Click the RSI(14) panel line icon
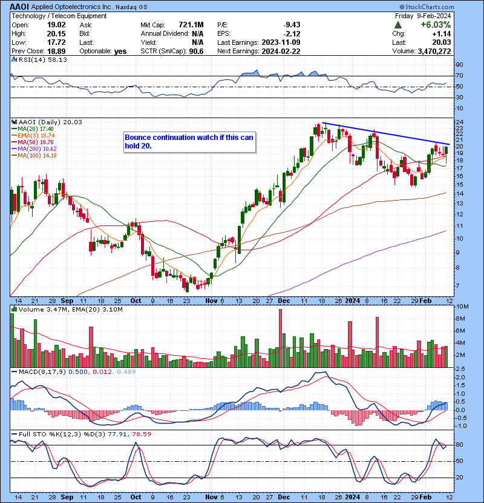 tap(14, 59)
